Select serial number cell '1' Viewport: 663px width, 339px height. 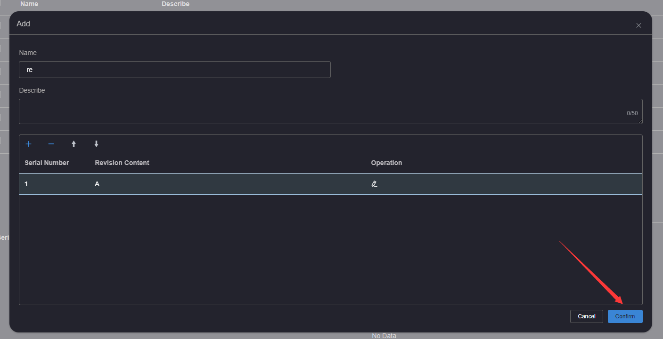(26, 184)
